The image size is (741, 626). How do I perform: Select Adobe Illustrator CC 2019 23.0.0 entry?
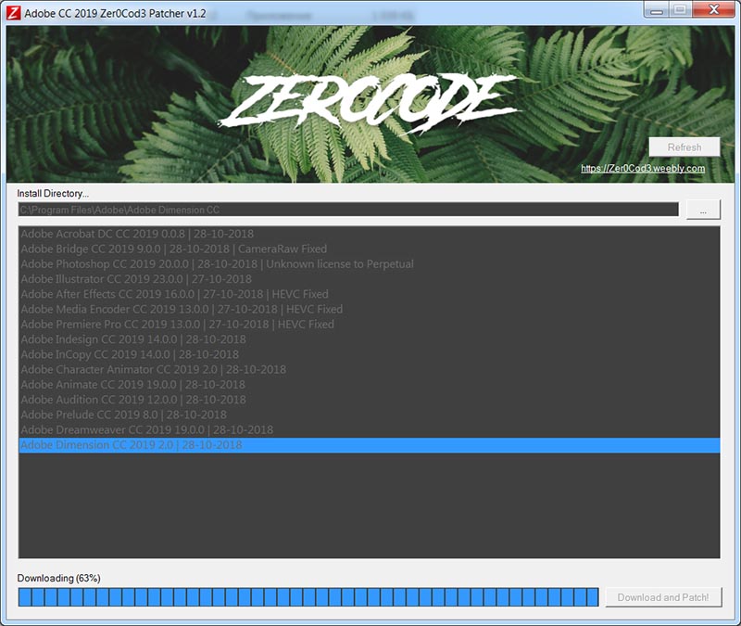(x=370, y=279)
